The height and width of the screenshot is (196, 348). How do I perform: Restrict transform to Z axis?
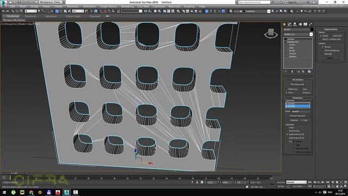coord(215,11)
